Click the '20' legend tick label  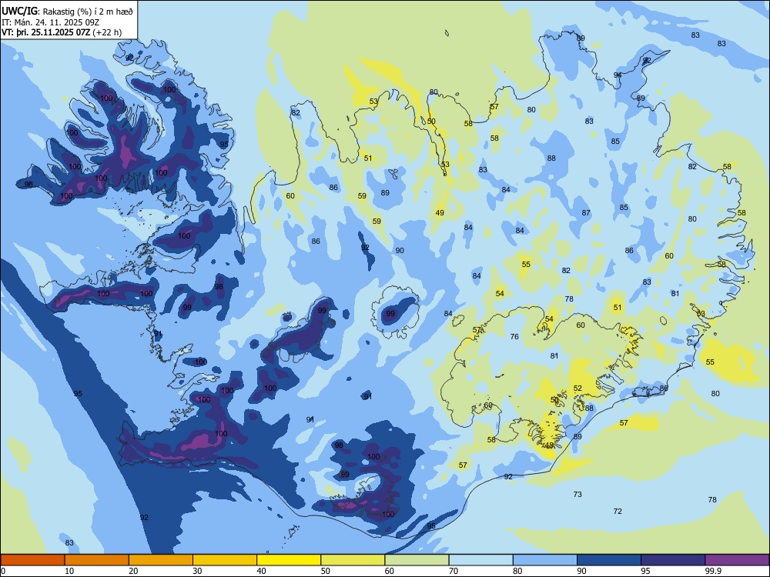pyautogui.click(x=133, y=571)
